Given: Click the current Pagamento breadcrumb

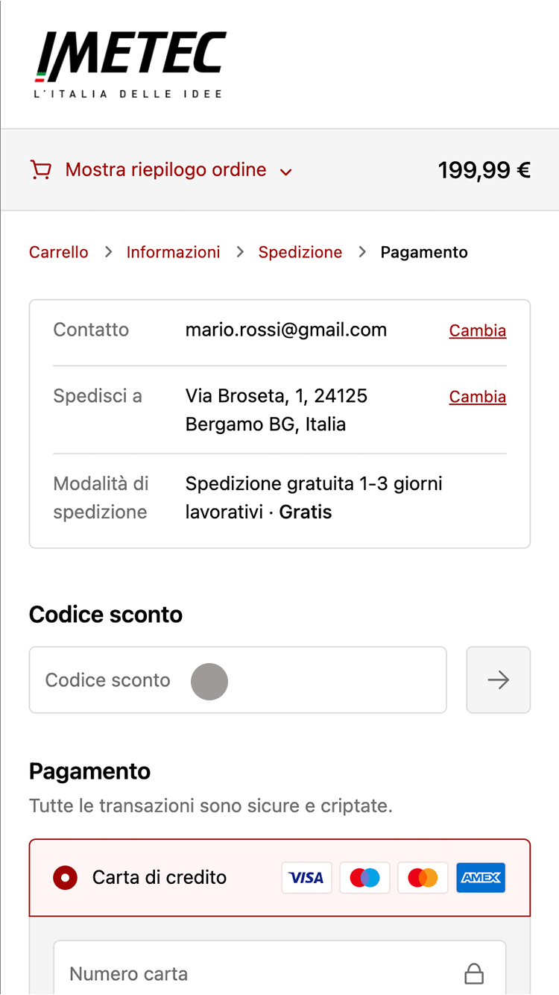Looking at the screenshot, I should 424,252.
